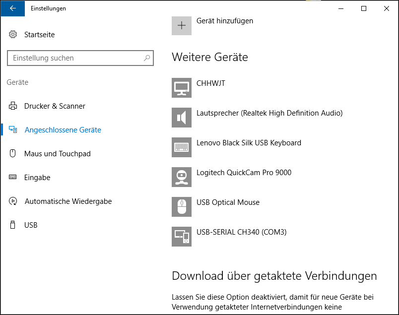This screenshot has height=315, width=399.
Task: Click the magnifier icon in search box
Action: tap(147, 58)
